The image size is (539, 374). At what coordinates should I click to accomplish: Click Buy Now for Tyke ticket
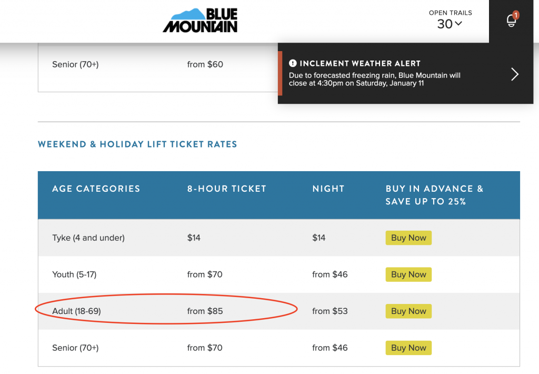tap(408, 238)
